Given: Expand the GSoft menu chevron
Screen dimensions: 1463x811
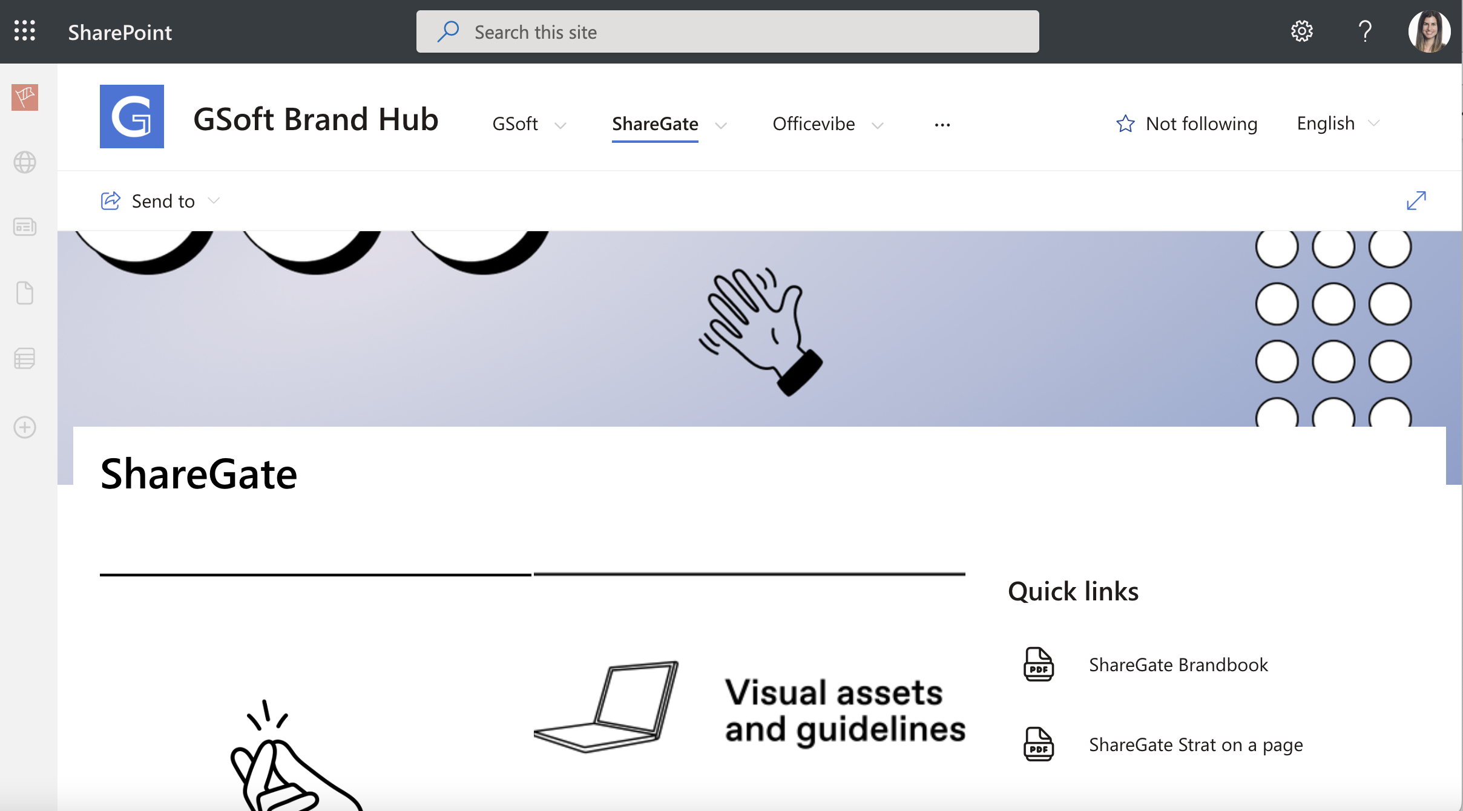Looking at the screenshot, I should [x=561, y=125].
